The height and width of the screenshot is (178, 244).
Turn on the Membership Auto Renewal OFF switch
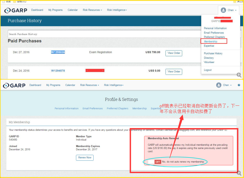click(x=155, y=162)
